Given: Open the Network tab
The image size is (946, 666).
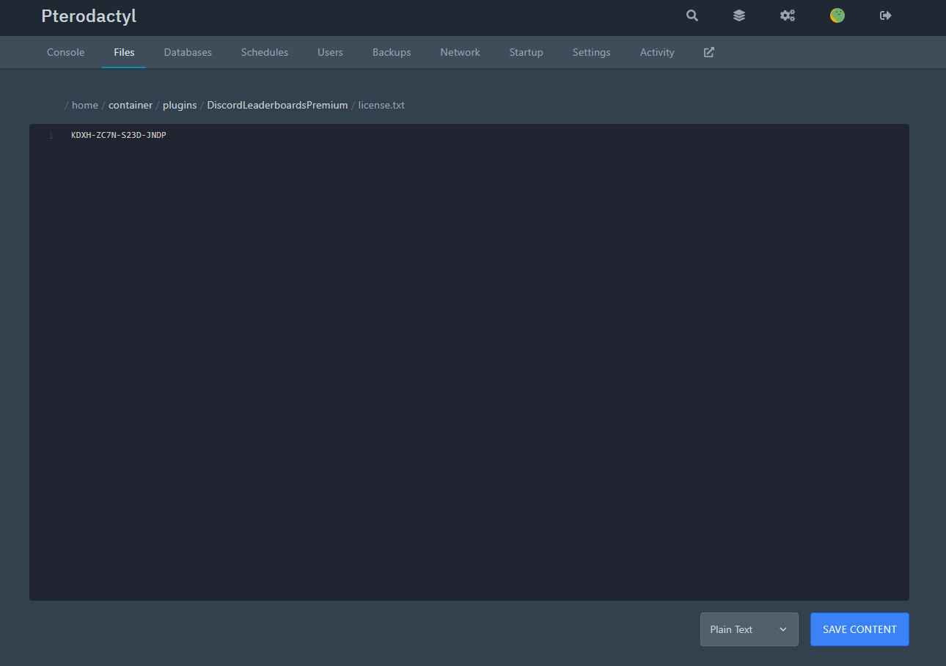Looking at the screenshot, I should [460, 52].
